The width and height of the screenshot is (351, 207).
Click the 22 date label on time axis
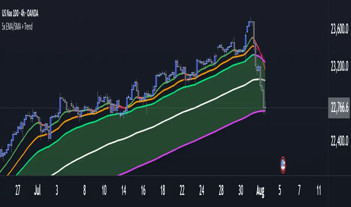[x=182, y=190]
